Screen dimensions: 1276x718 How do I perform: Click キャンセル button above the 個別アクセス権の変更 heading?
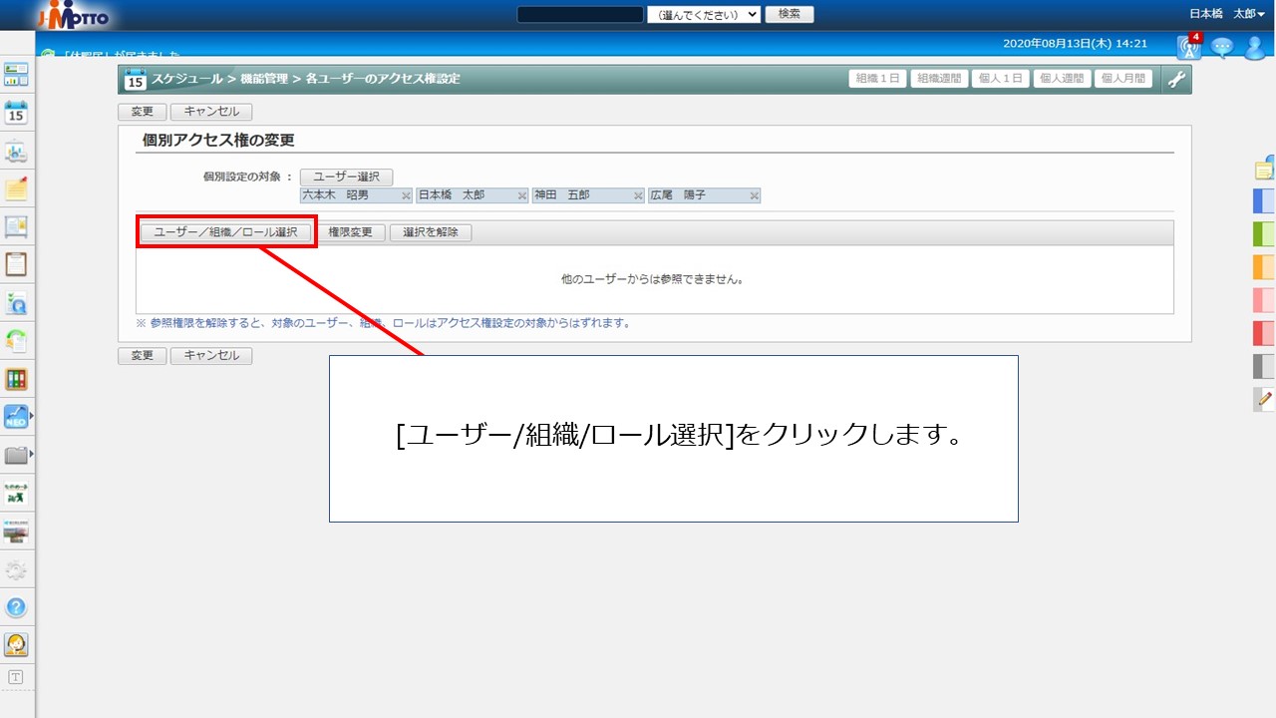[x=211, y=112]
